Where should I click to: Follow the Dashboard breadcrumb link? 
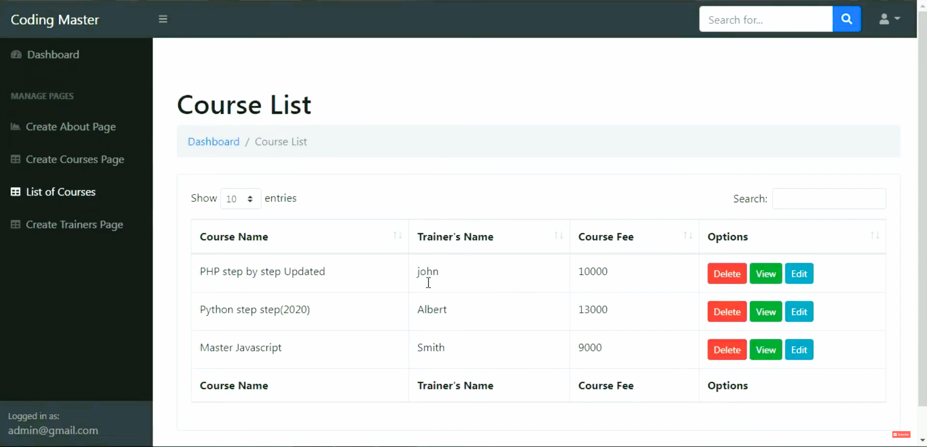point(213,141)
